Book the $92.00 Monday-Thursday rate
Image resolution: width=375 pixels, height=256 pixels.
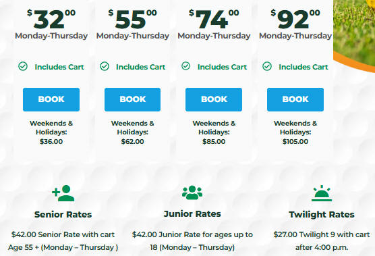(x=295, y=99)
